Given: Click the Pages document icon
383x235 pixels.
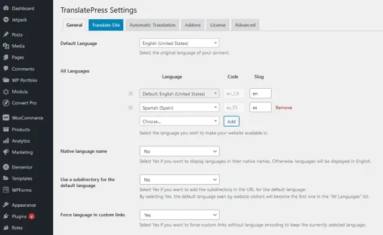Looking at the screenshot, I should coord(6,58).
